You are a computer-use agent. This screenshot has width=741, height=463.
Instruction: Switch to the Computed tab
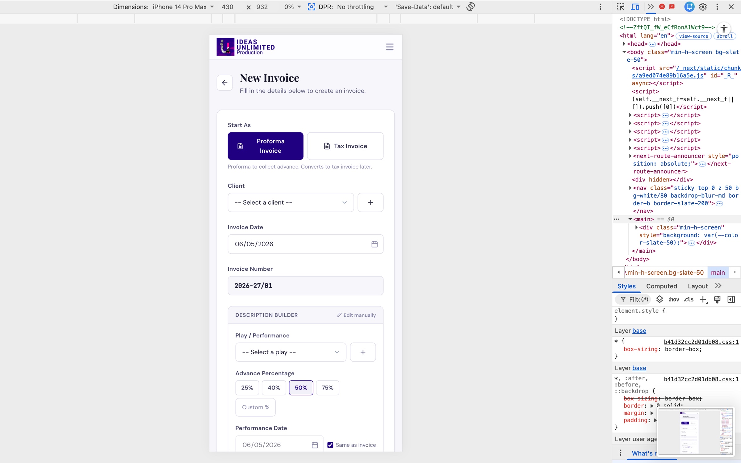pyautogui.click(x=662, y=286)
